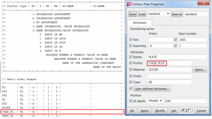Switch to the Attributes tab
The image size is (212, 119).
click(139, 23)
